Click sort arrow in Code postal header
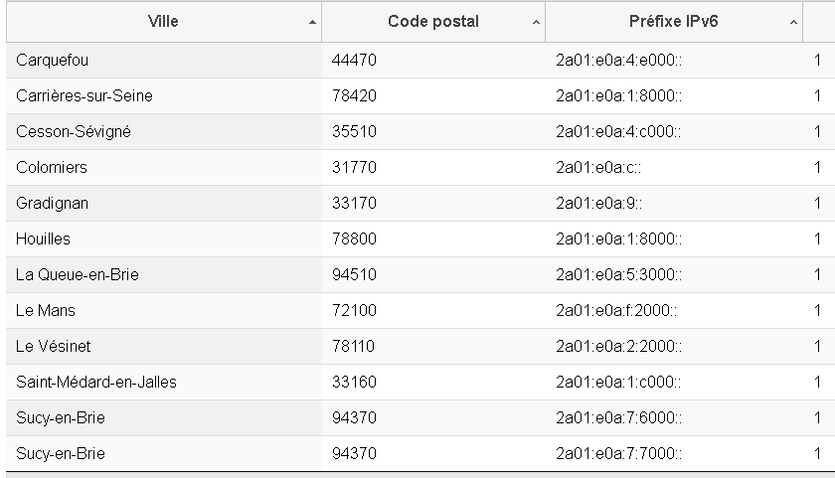The height and width of the screenshot is (478, 835). (537, 22)
